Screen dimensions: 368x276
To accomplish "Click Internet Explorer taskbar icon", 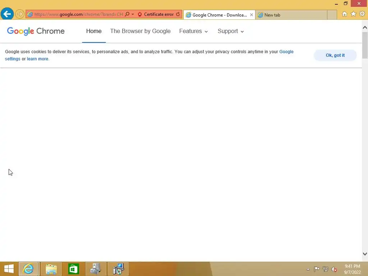I will pos(28,269).
